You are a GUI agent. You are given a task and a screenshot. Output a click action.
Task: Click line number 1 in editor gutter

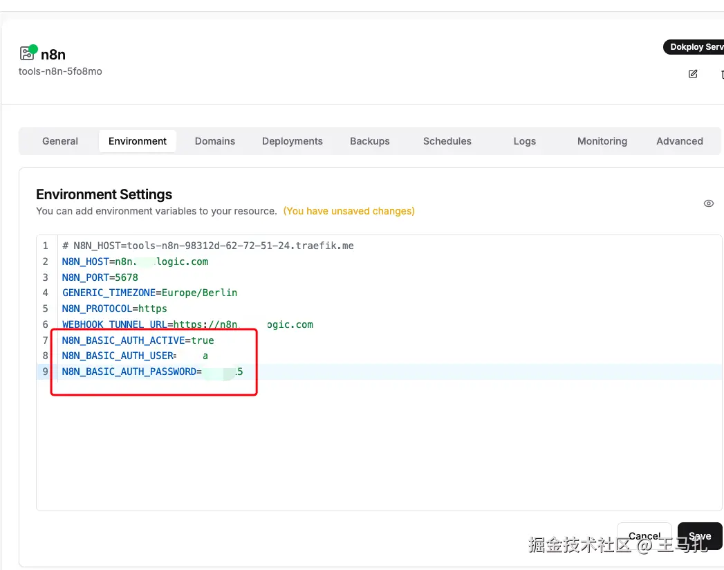pyautogui.click(x=46, y=246)
